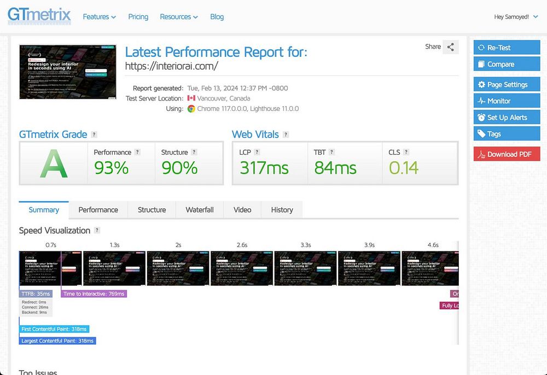Click the help icon next to LCP

coord(257,152)
